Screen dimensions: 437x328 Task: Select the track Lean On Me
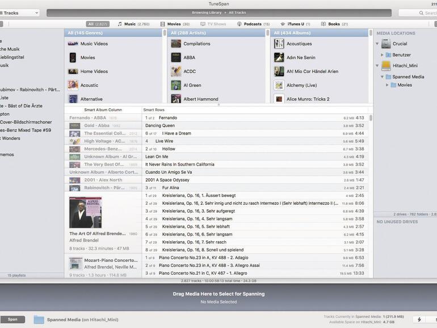click(254, 157)
